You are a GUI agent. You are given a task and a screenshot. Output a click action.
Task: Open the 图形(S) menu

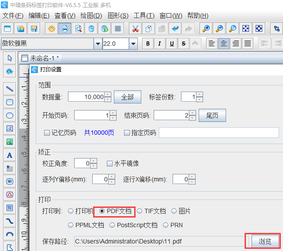pyautogui.click(x=118, y=16)
